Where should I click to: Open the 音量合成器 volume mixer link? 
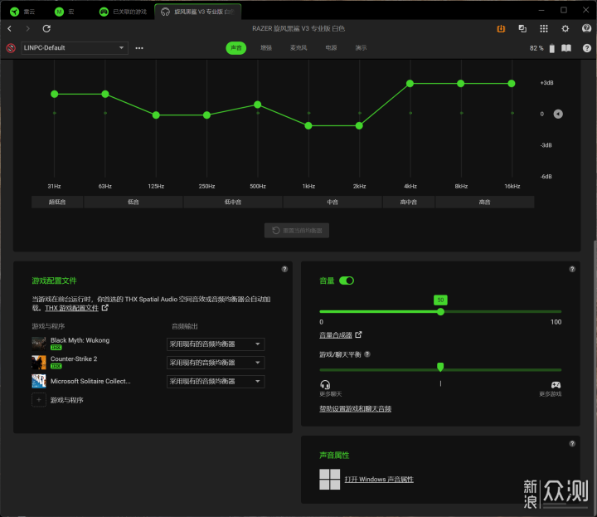click(336, 335)
